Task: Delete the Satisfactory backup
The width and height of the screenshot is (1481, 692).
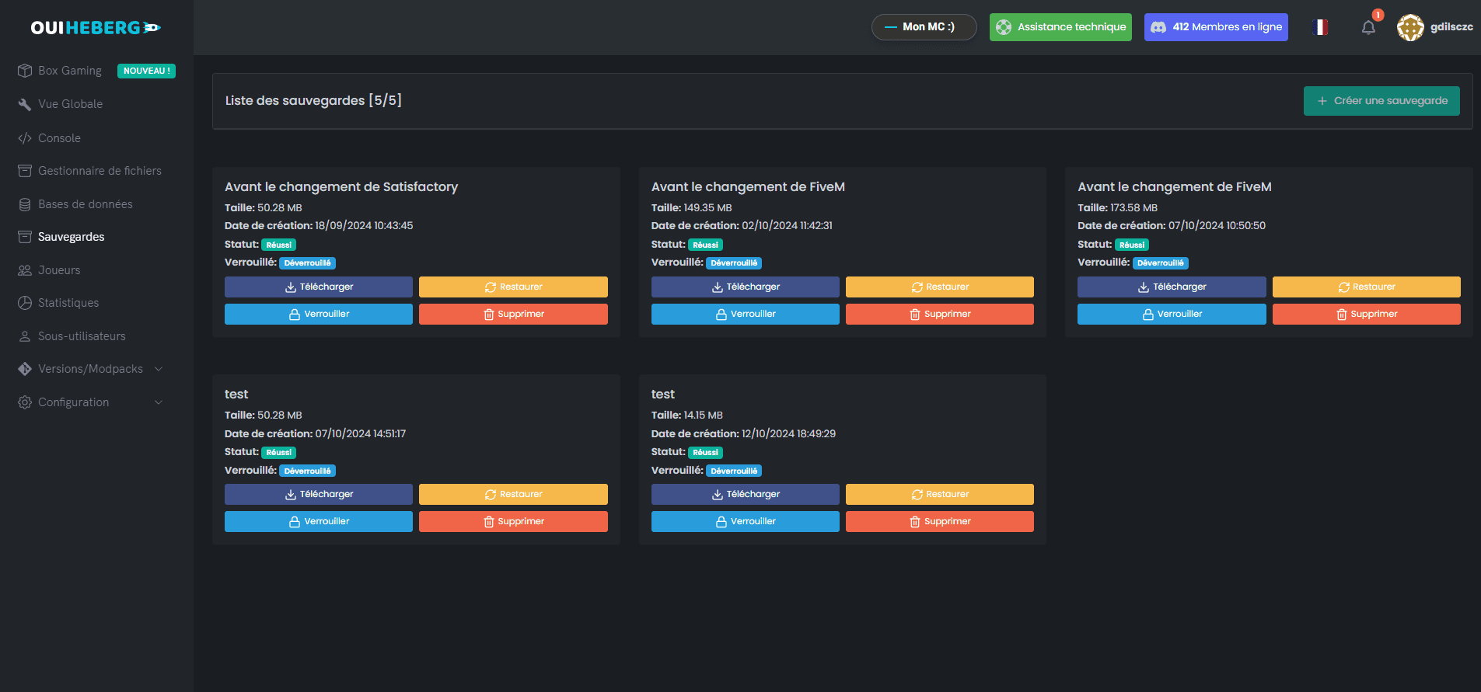Action: (x=513, y=314)
